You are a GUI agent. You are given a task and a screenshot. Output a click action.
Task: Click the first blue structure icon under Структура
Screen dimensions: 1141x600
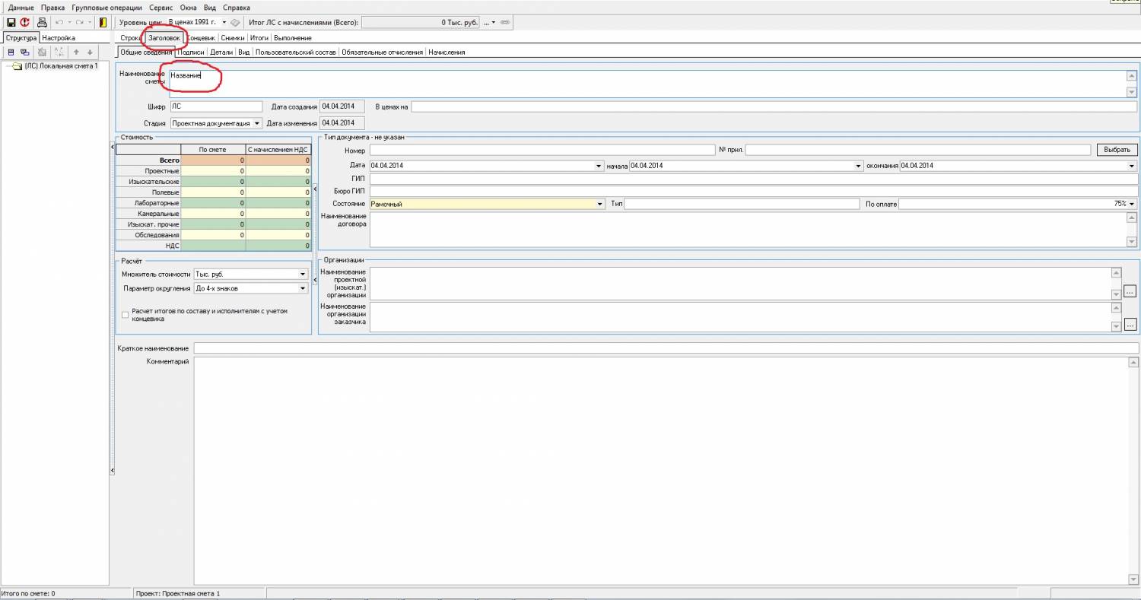tap(11, 52)
